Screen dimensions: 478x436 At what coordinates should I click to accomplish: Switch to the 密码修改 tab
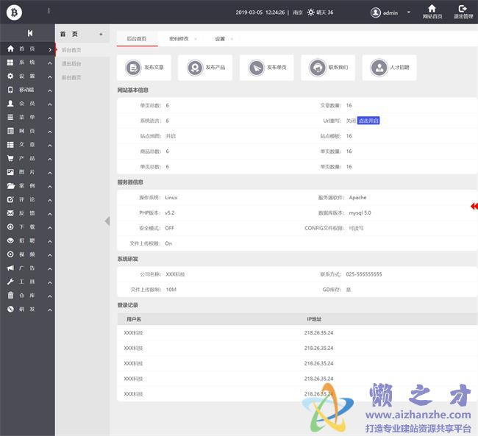pos(179,39)
